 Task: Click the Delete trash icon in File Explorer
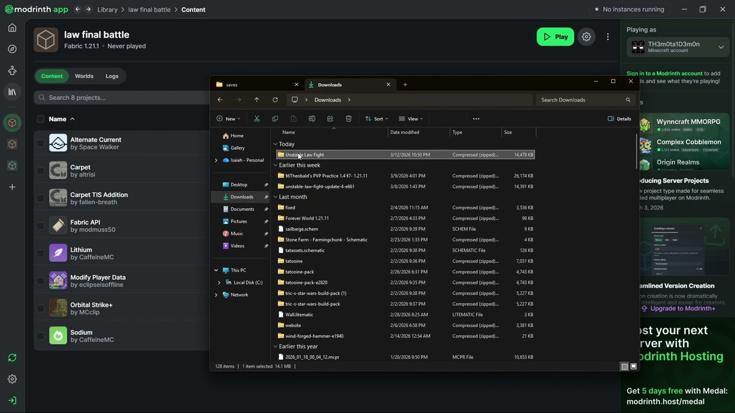(349, 119)
